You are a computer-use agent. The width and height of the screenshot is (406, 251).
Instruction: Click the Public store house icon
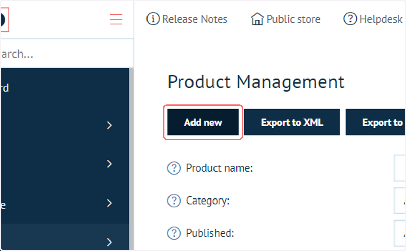click(x=257, y=19)
